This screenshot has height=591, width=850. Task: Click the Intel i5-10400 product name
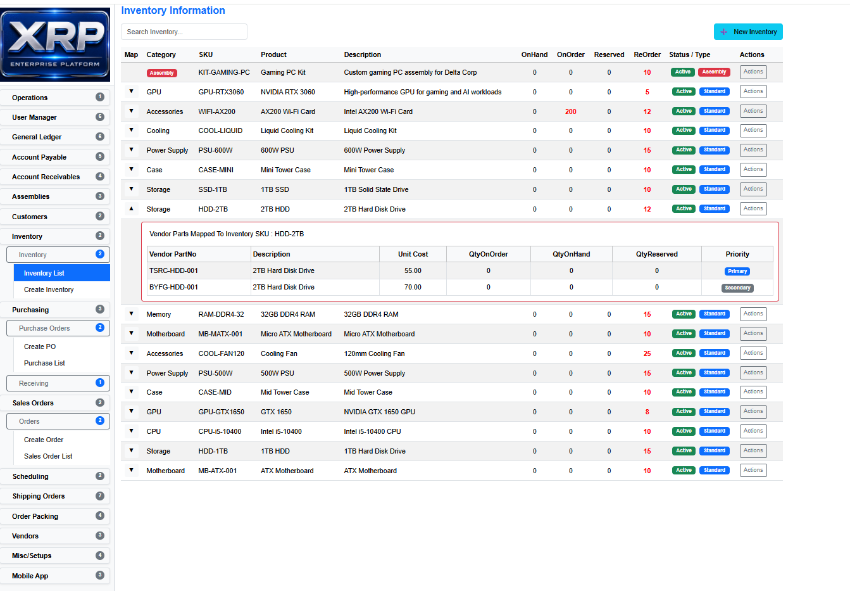coord(281,431)
